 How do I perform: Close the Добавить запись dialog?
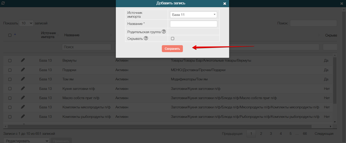click(225, 4)
